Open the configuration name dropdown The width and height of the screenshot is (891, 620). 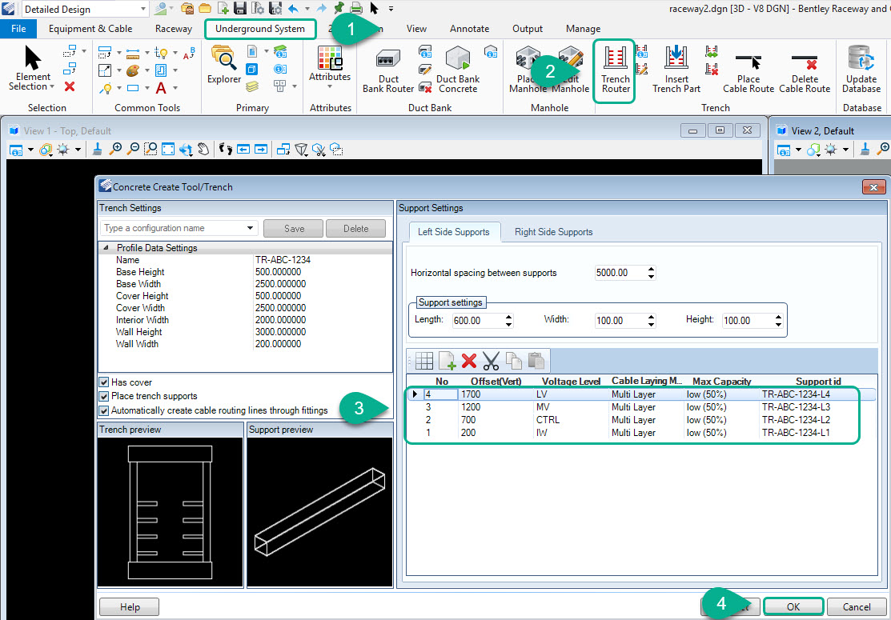(251, 228)
